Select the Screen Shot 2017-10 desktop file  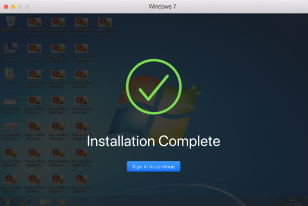click(11, 132)
